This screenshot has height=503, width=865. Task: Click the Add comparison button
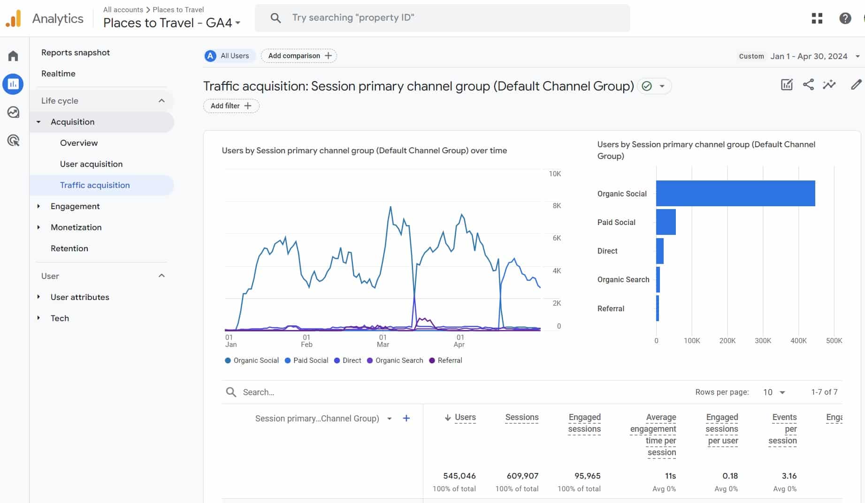299,56
